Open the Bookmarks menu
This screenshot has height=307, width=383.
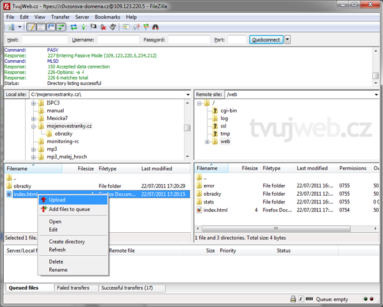[x=107, y=17]
